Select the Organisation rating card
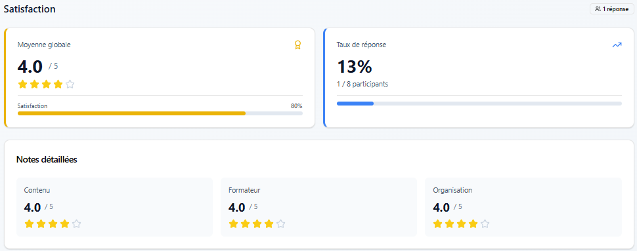637x251 pixels. (x=523, y=207)
